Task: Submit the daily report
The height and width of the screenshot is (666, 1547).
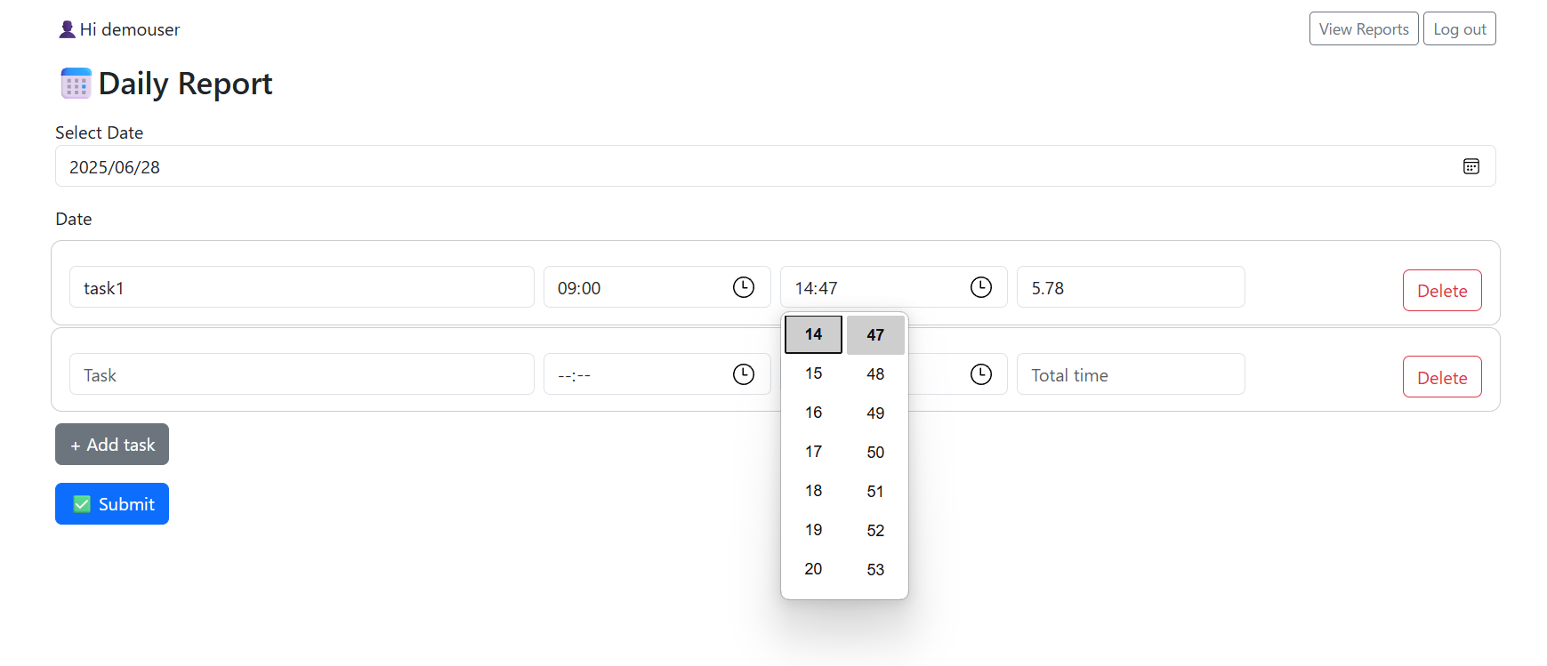Action: tap(112, 504)
